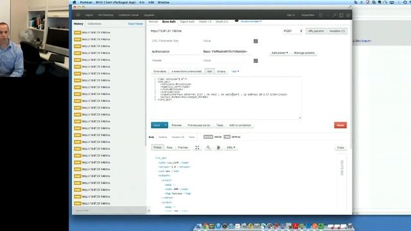Open the History tab in the sidebar

click(78, 24)
